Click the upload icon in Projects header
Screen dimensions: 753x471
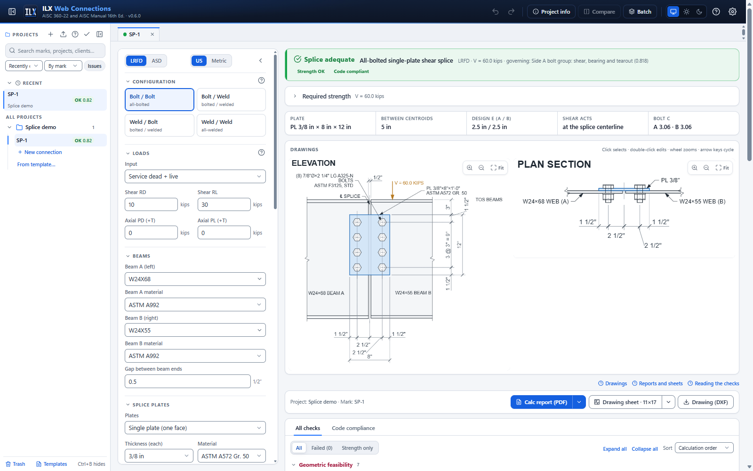pyautogui.click(x=63, y=34)
